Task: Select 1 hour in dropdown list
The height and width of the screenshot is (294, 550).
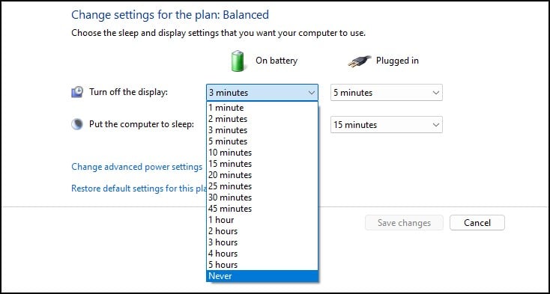Action: 262,220
